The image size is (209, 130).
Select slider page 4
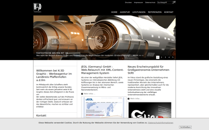pos(169,57)
